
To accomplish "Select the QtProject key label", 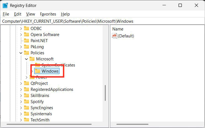I will [x=39, y=83].
